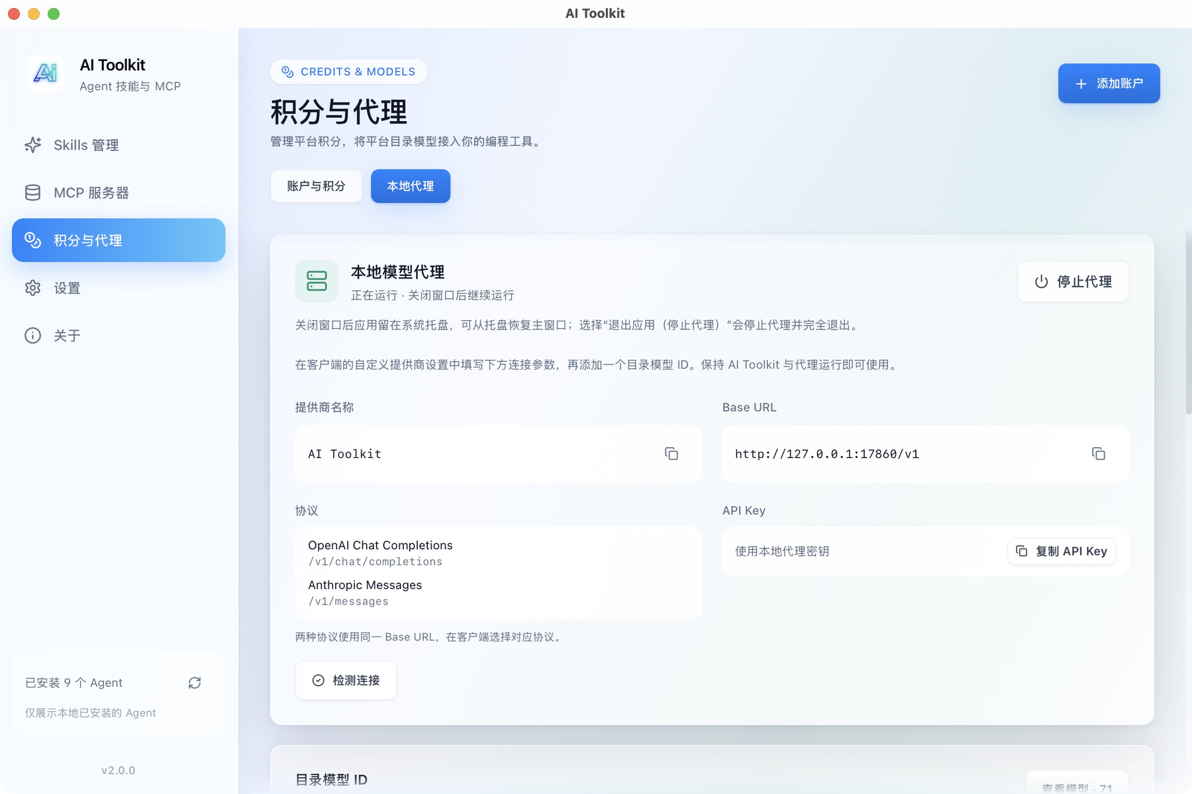Open the 关于 page
This screenshot has height=794, width=1192.
(119, 335)
